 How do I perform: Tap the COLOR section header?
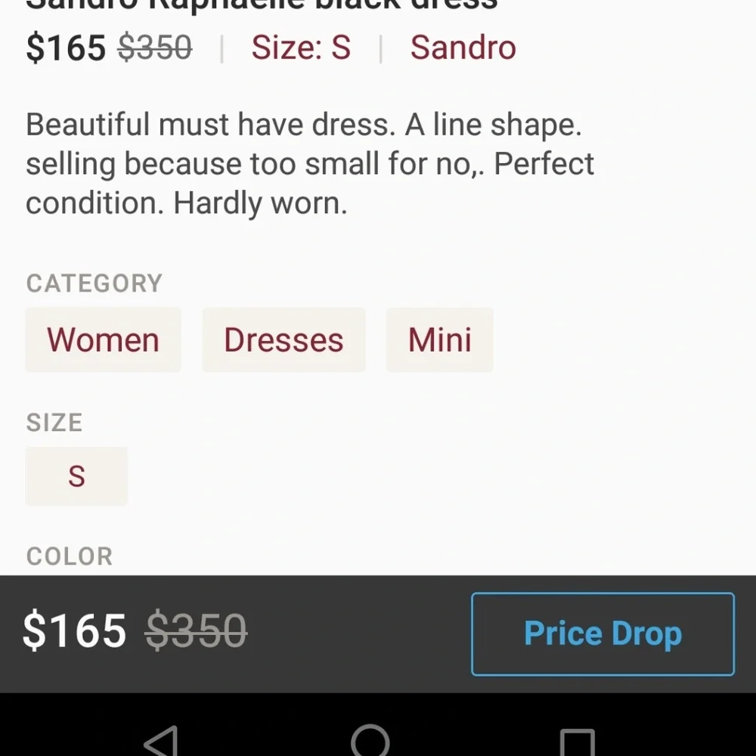click(70, 556)
